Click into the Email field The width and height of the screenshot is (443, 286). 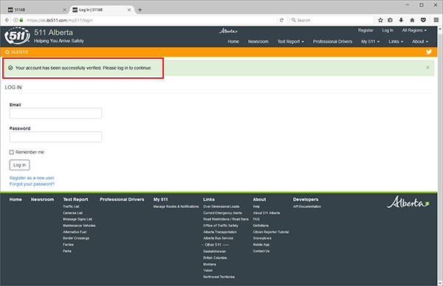[55, 114]
